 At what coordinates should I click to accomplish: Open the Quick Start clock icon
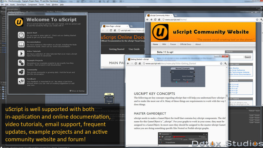(21, 35)
